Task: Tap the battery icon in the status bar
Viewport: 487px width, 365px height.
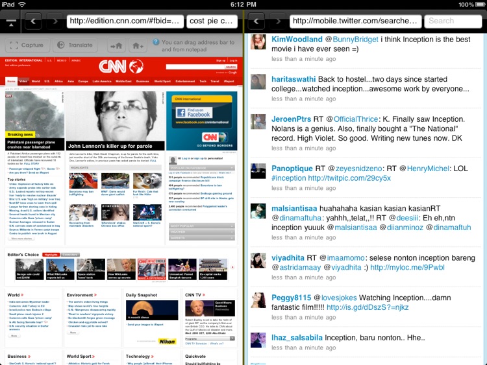Action: click(x=481, y=5)
